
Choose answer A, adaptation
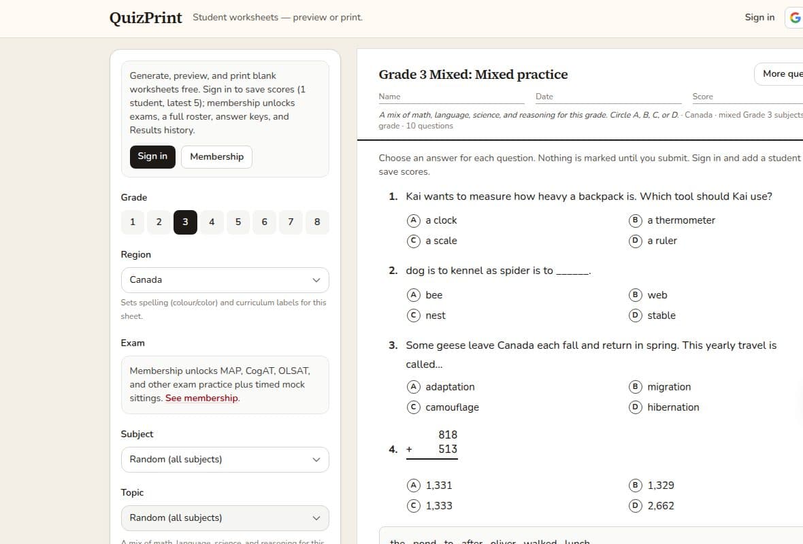pyautogui.click(x=441, y=387)
